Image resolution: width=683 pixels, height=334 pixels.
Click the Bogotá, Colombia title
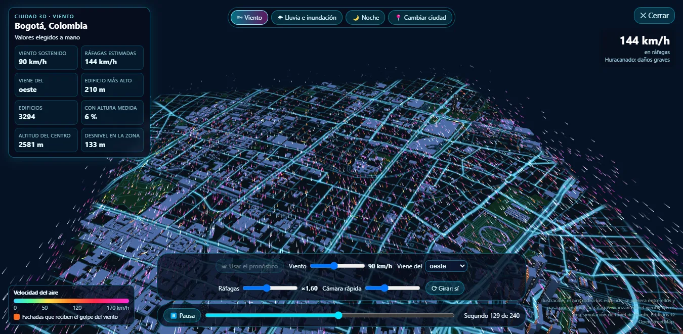pos(51,26)
